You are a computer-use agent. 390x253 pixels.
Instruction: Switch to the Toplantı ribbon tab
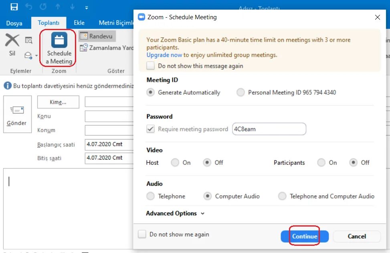(48, 23)
